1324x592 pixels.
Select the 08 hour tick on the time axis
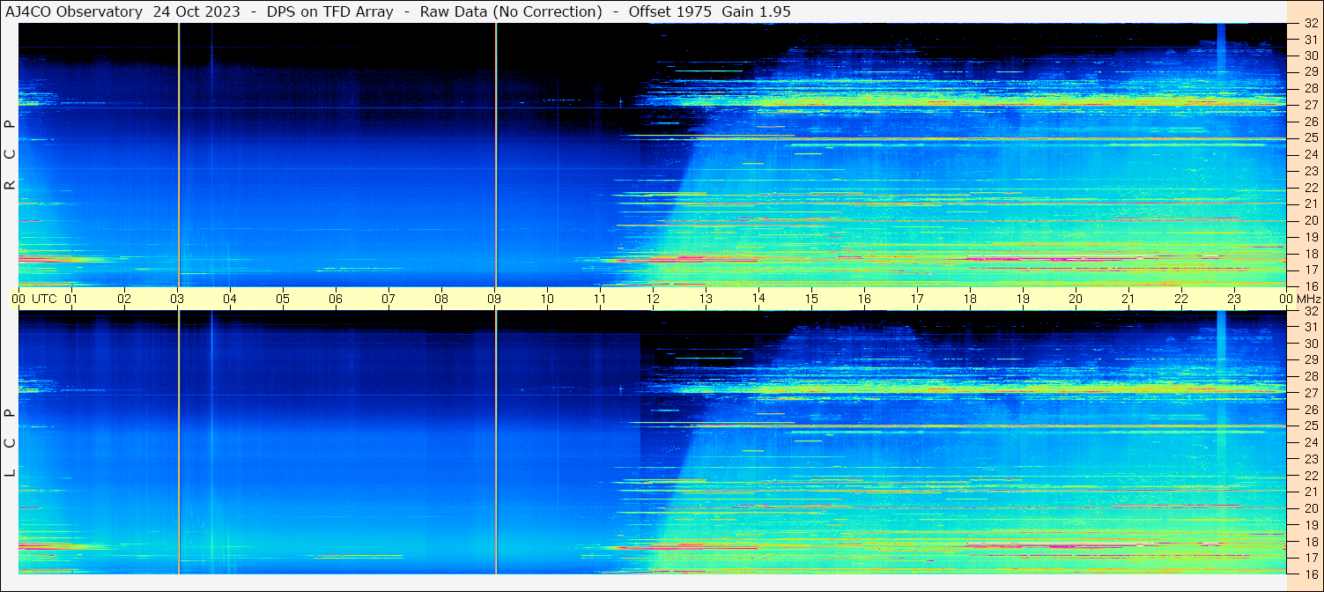pyautogui.click(x=441, y=299)
